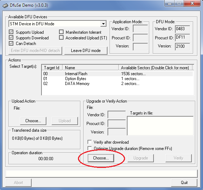Toggle the Manifestation tolerant checkbox

pos(61,32)
